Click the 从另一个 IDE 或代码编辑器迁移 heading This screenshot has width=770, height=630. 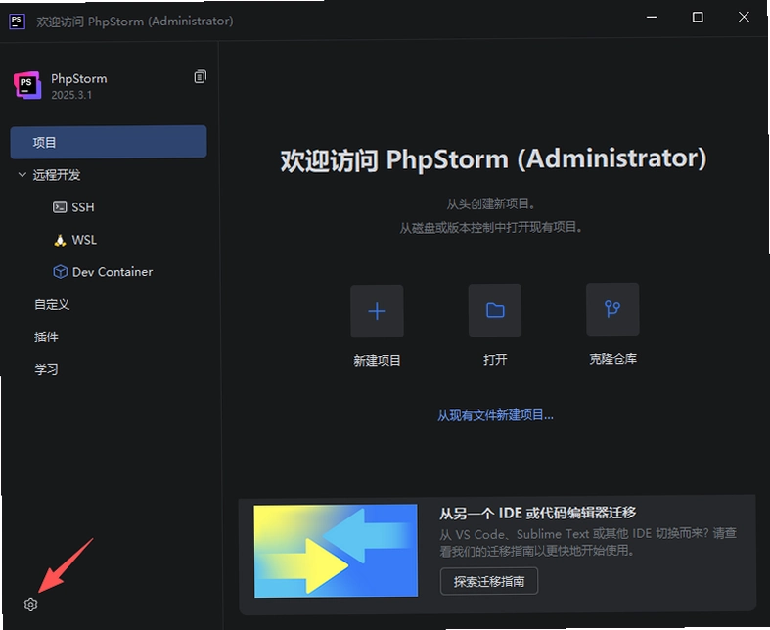coord(537,514)
